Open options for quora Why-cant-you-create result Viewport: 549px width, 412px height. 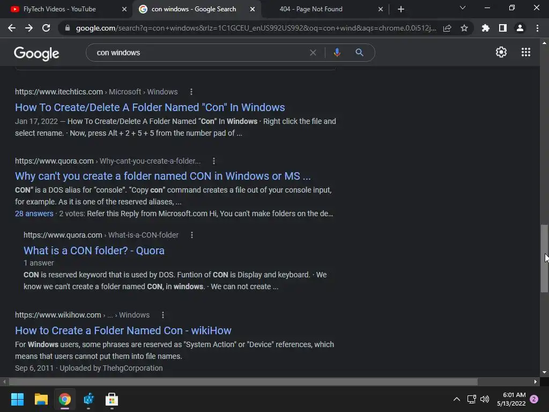(x=214, y=161)
